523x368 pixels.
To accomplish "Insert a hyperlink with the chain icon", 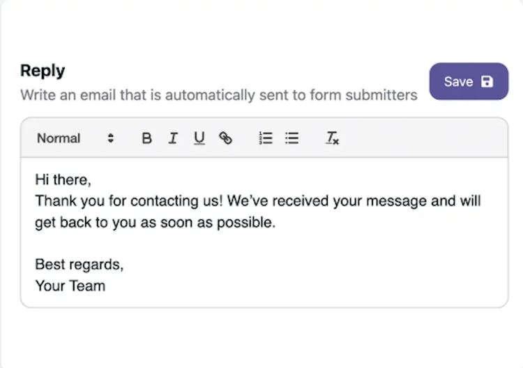I will [x=225, y=138].
